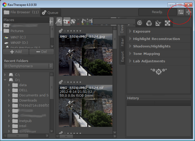The width and height of the screenshot is (195, 141).
Task: Open the Develop vertical tab
Action: (x=122, y=29)
